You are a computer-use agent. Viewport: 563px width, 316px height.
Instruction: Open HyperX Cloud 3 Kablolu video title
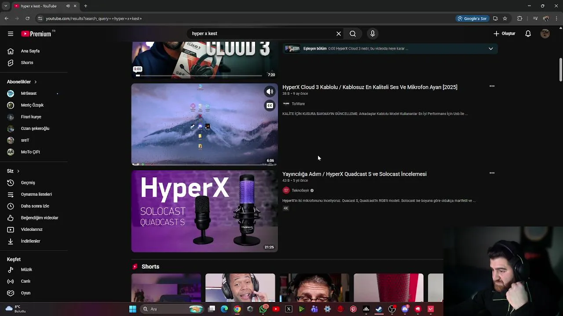370,87
